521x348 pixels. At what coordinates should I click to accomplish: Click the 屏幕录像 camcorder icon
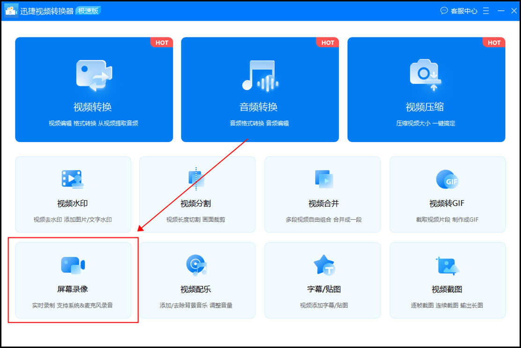click(x=73, y=265)
